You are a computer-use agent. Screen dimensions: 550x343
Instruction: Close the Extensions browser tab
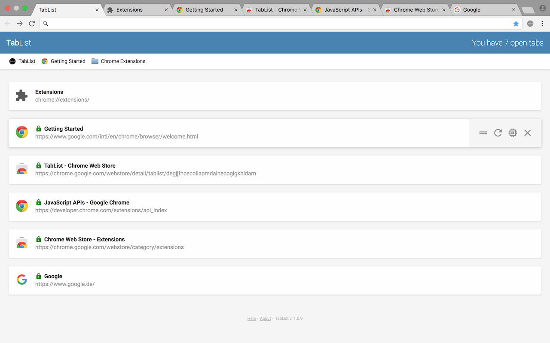tap(166, 10)
